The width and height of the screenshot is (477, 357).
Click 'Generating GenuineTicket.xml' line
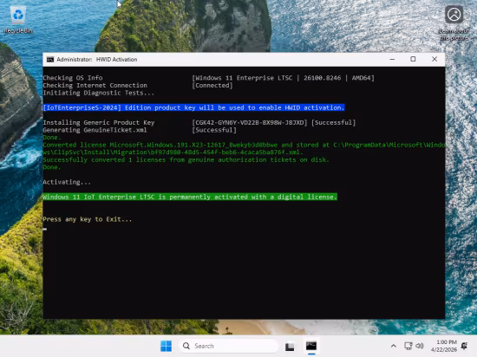click(95, 130)
